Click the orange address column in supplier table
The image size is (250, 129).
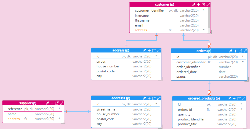pyautogui.click(x=14, y=119)
